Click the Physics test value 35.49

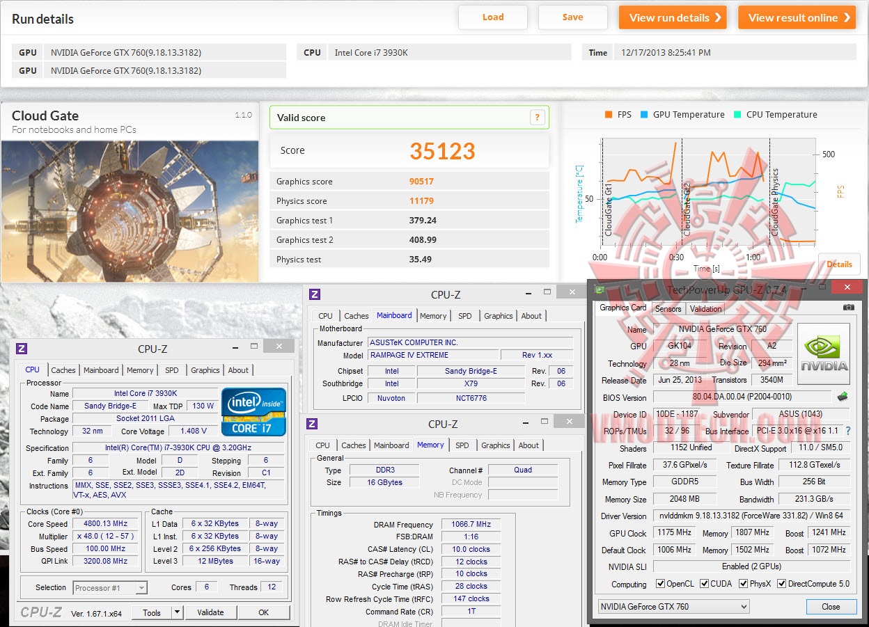pyautogui.click(x=421, y=260)
